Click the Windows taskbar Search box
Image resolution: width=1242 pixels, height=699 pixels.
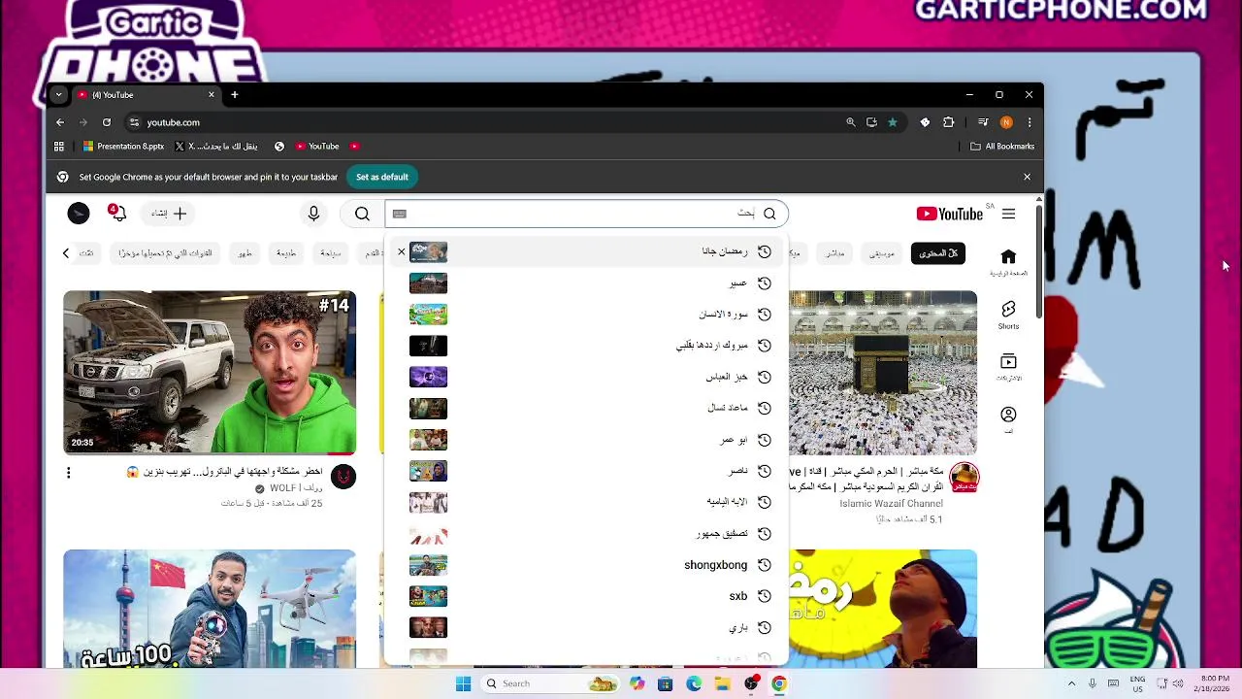pyautogui.click(x=548, y=683)
